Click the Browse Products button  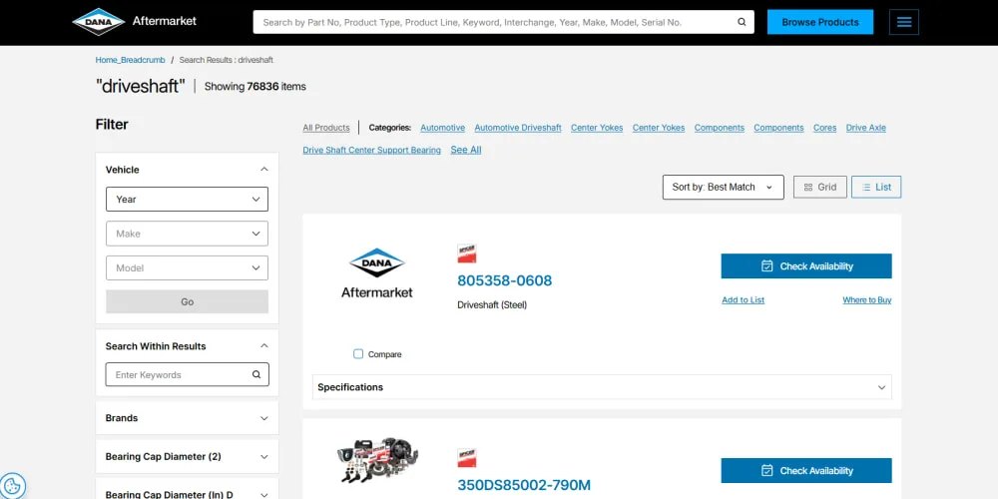point(819,22)
